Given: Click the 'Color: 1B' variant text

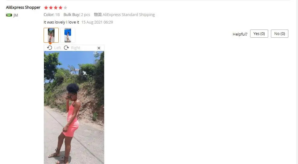Looking at the screenshot, I should click(52, 15).
